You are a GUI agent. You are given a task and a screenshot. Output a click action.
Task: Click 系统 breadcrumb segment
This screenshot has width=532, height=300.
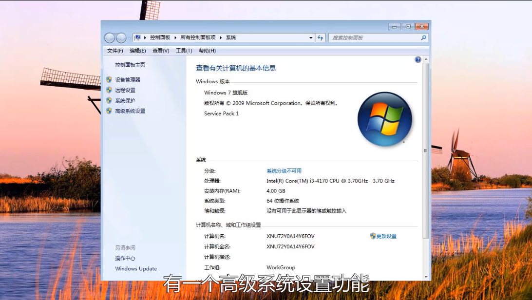[x=231, y=37]
